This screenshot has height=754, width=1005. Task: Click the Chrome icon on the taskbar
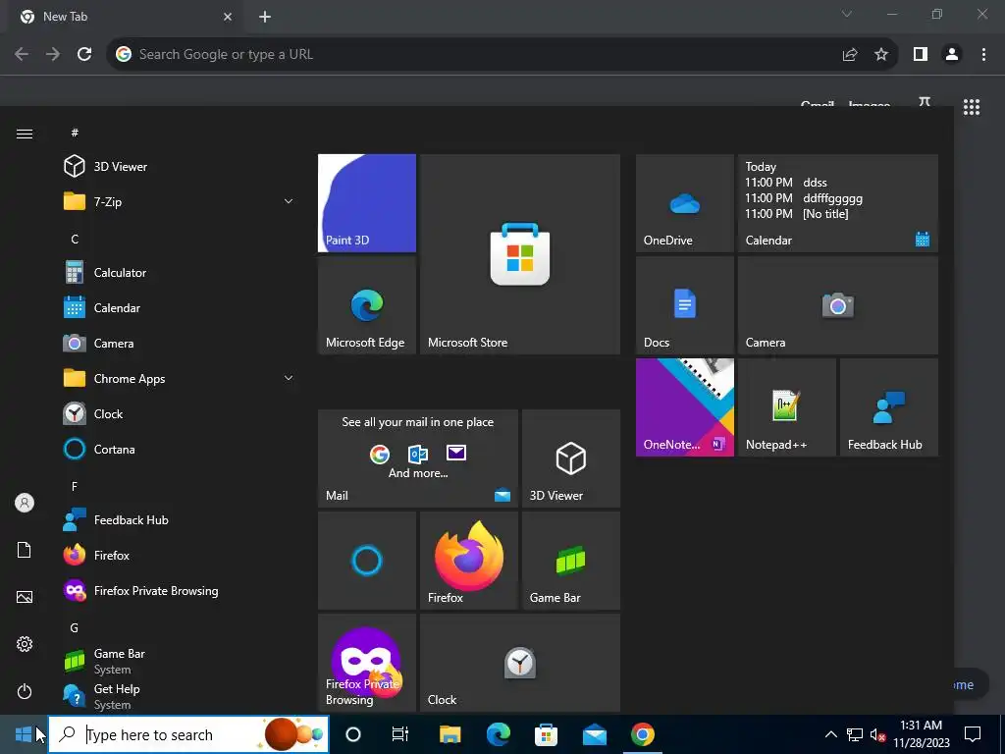point(642,734)
